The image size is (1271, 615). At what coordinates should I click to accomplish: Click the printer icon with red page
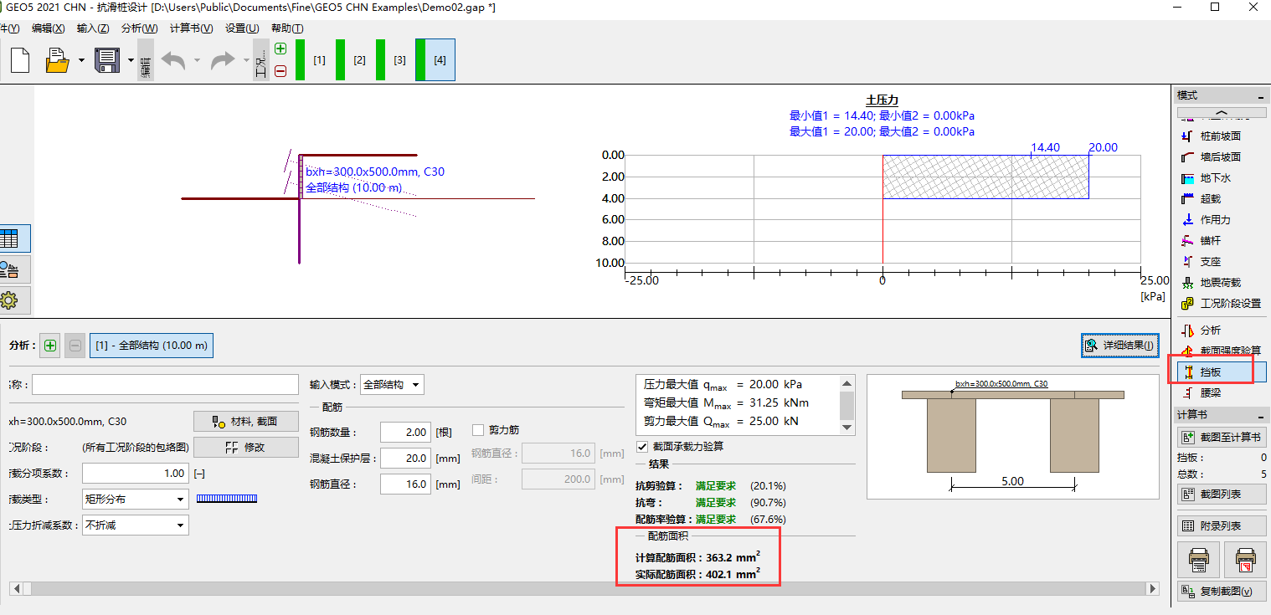point(1245,560)
